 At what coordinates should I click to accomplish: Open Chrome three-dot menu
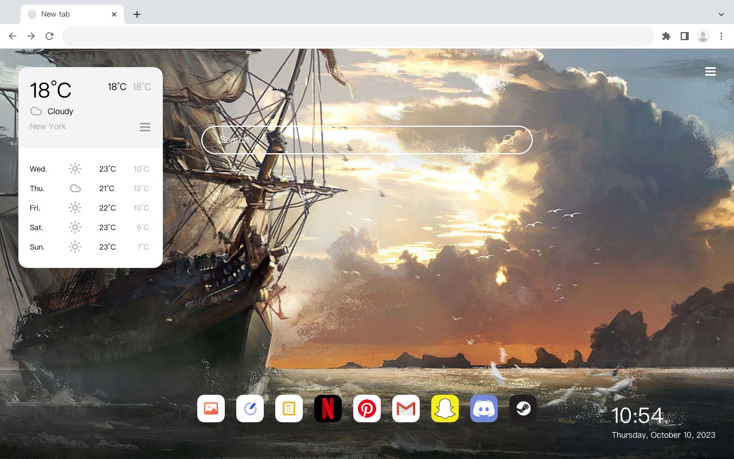(721, 36)
